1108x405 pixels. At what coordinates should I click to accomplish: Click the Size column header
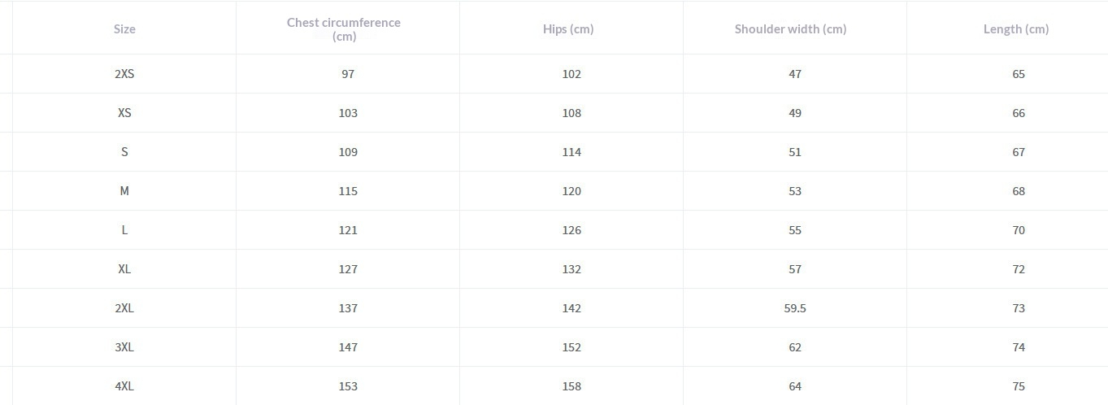[124, 29]
